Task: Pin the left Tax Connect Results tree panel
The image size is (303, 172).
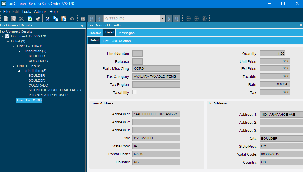Action: click(x=82, y=25)
